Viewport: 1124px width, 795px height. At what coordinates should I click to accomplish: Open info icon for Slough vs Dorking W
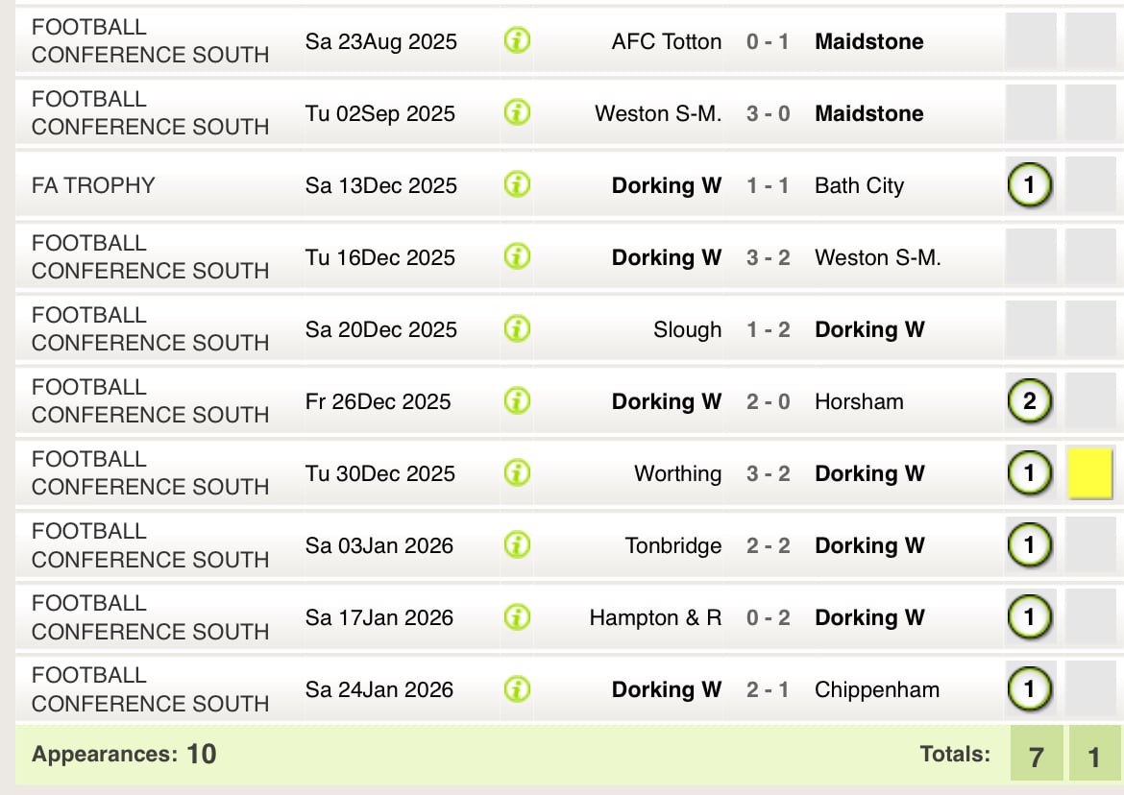(517, 328)
